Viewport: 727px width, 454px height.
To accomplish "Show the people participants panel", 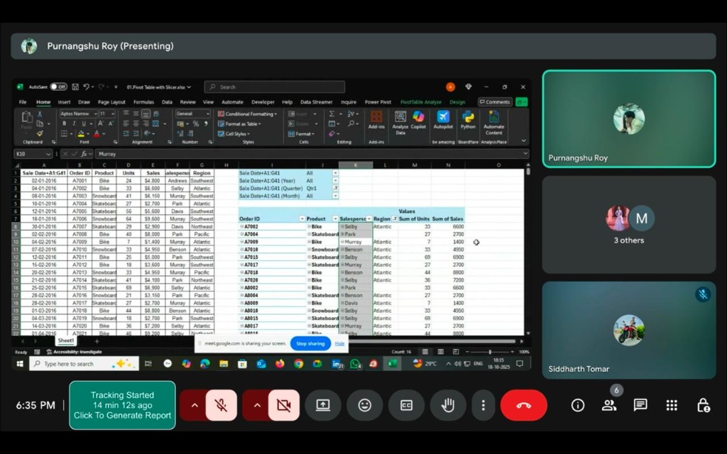I will coord(608,405).
